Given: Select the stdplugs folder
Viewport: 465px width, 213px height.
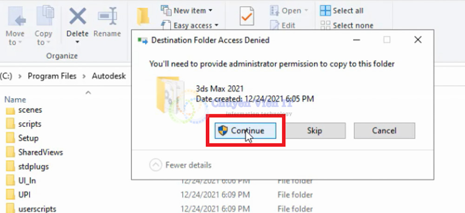Looking at the screenshot, I should tap(33, 166).
